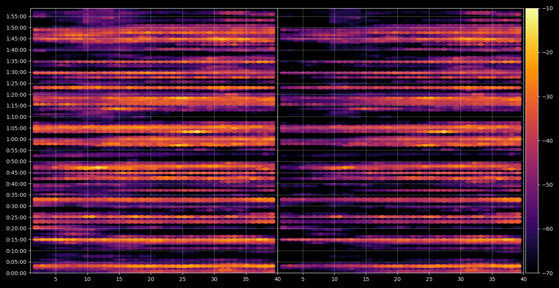Pick the 1:25:00 y-axis label
Viewport: 559px width, 288px height.
(16, 83)
